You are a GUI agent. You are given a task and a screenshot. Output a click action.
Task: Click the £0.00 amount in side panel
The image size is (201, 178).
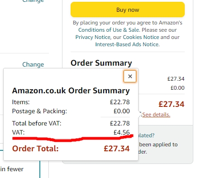(177, 88)
